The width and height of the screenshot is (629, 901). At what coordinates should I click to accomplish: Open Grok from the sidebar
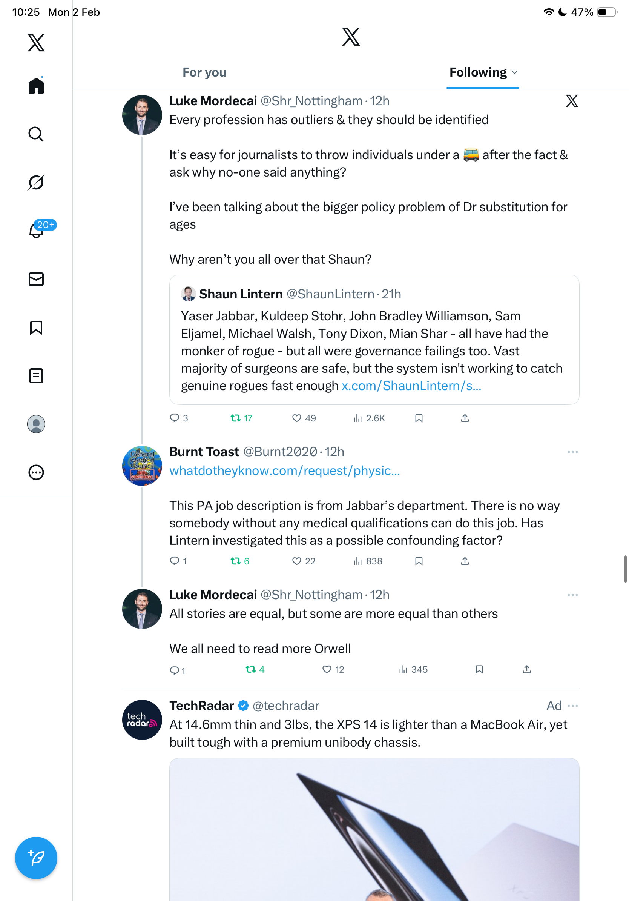point(36,183)
